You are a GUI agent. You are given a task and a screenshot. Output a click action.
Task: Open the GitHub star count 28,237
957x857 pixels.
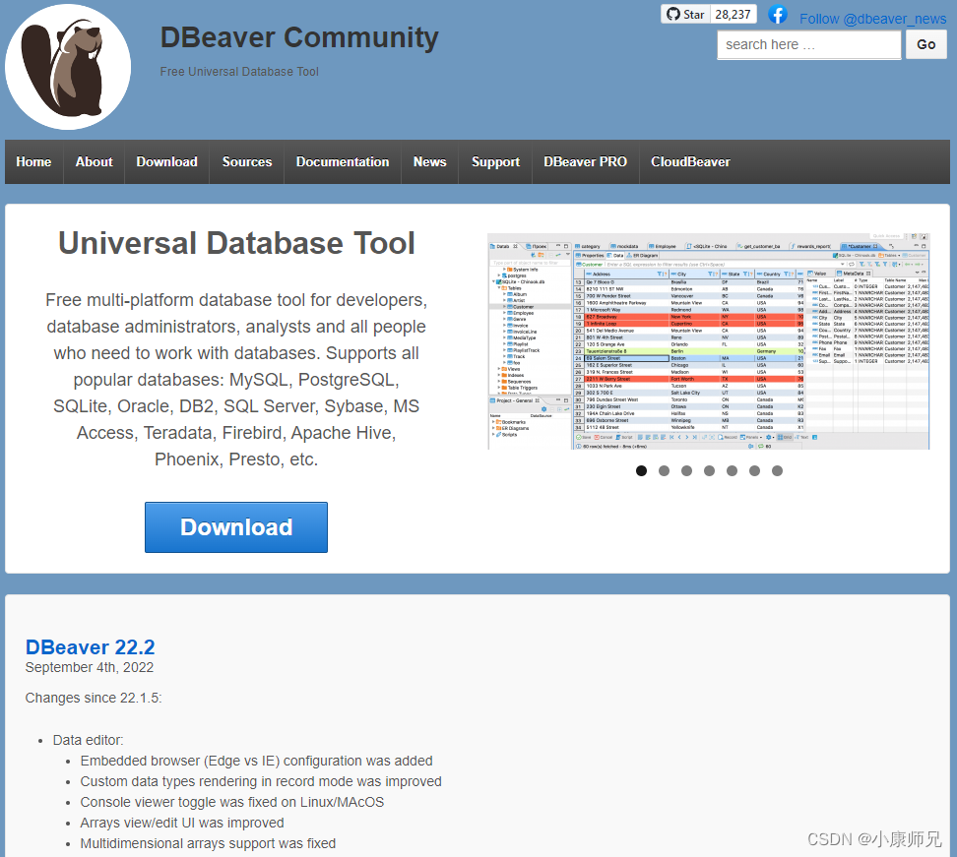click(733, 14)
